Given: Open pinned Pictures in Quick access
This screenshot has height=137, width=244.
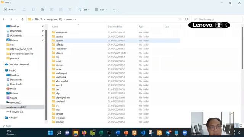Looking at the screenshot, I should pyautogui.click(x=14, y=40).
